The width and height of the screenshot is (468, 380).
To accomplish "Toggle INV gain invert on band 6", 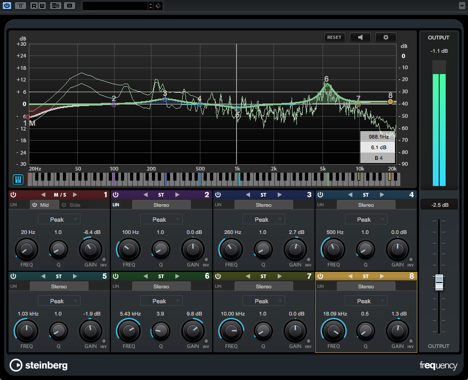I will [x=206, y=341].
